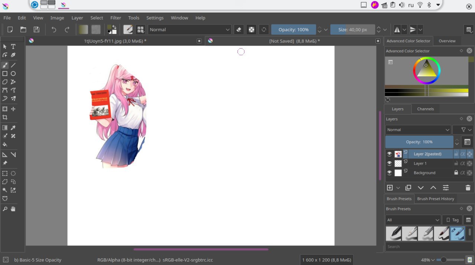Select the Rectangular Selection tool
Image resolution: width=475 pixels, height=265 pixels.
coord(5,173)
